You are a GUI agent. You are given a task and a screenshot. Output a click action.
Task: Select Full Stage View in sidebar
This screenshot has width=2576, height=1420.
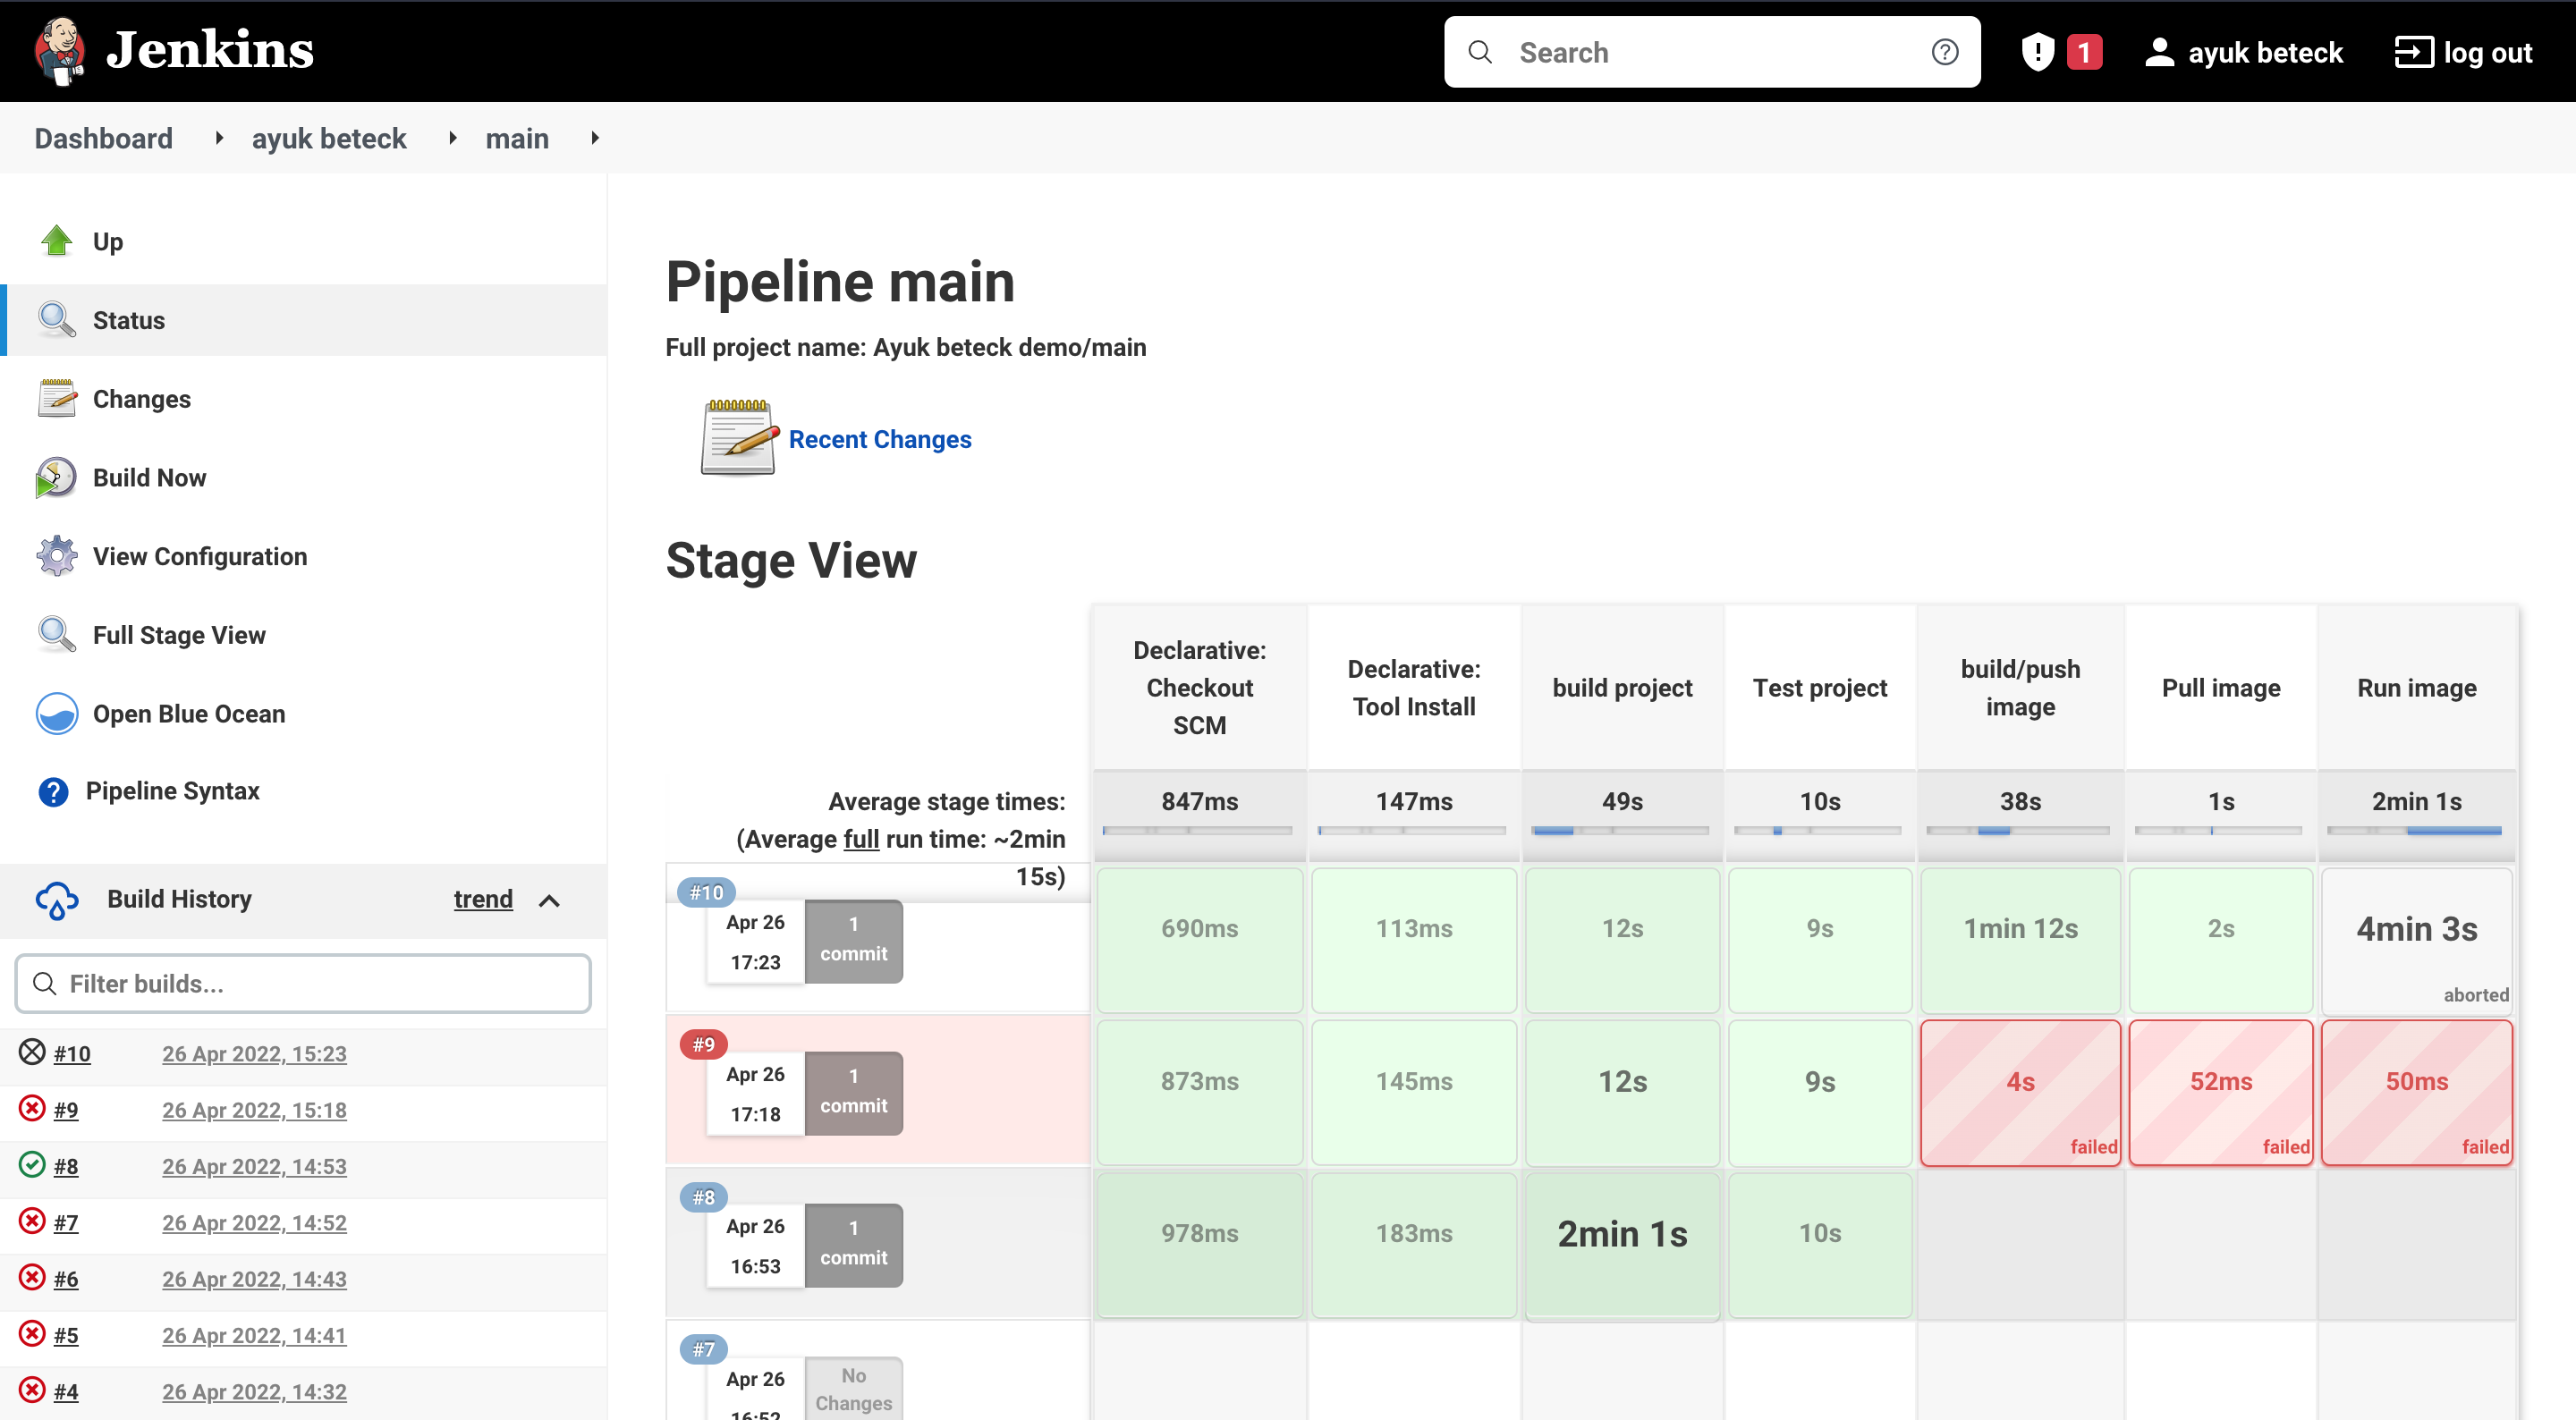tap(179, 635)
